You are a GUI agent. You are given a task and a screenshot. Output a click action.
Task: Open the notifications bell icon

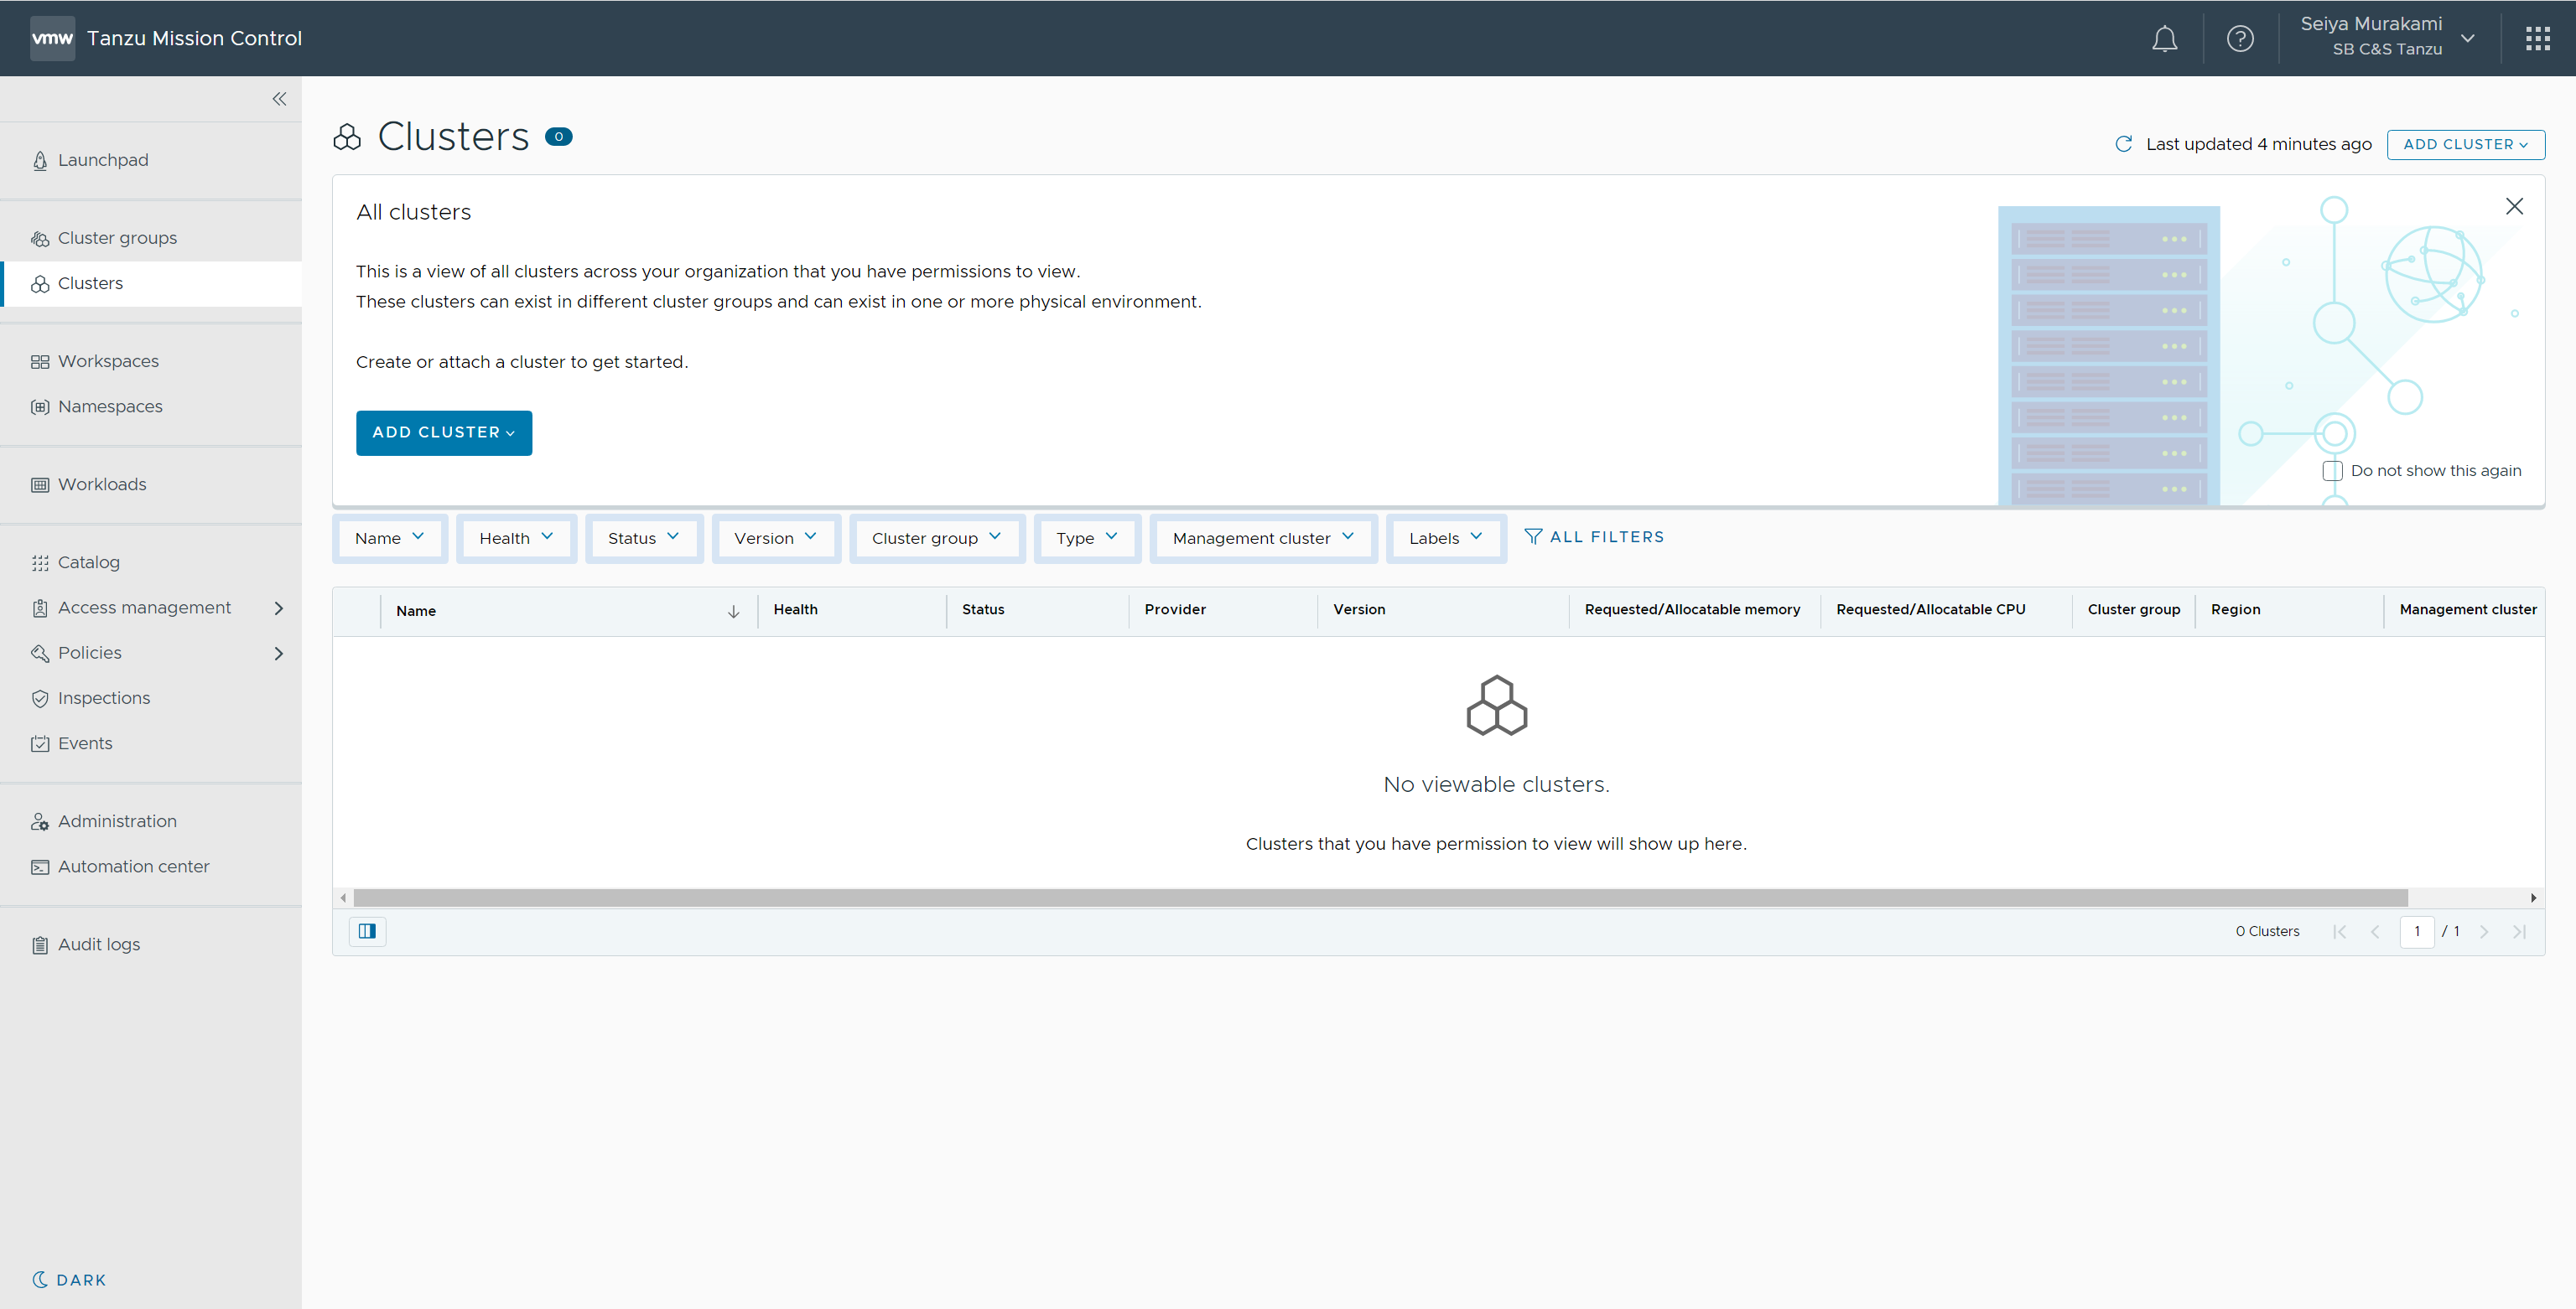[x=2164, y=39]
